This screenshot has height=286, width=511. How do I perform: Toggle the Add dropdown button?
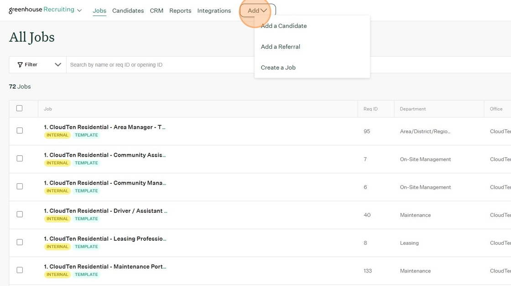pos(257,11)
